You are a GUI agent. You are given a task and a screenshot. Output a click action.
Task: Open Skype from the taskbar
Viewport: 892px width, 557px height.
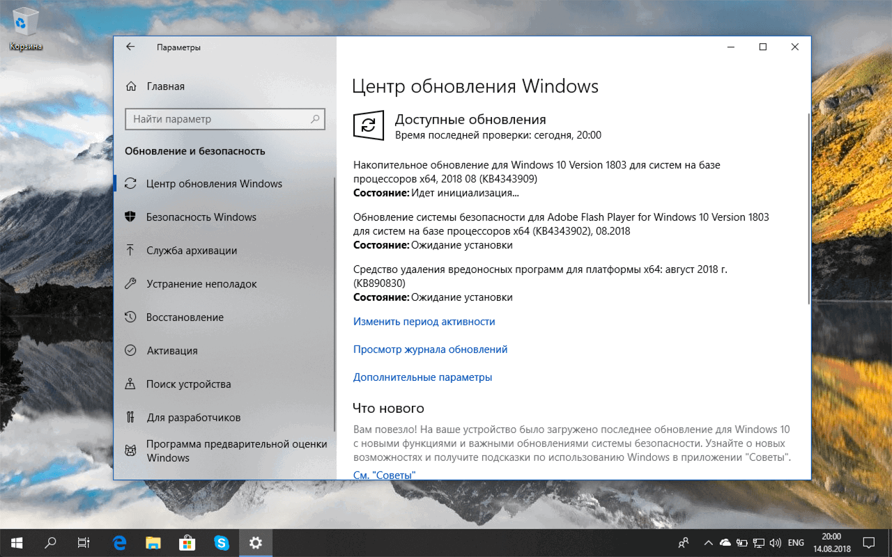coord(222,542)
